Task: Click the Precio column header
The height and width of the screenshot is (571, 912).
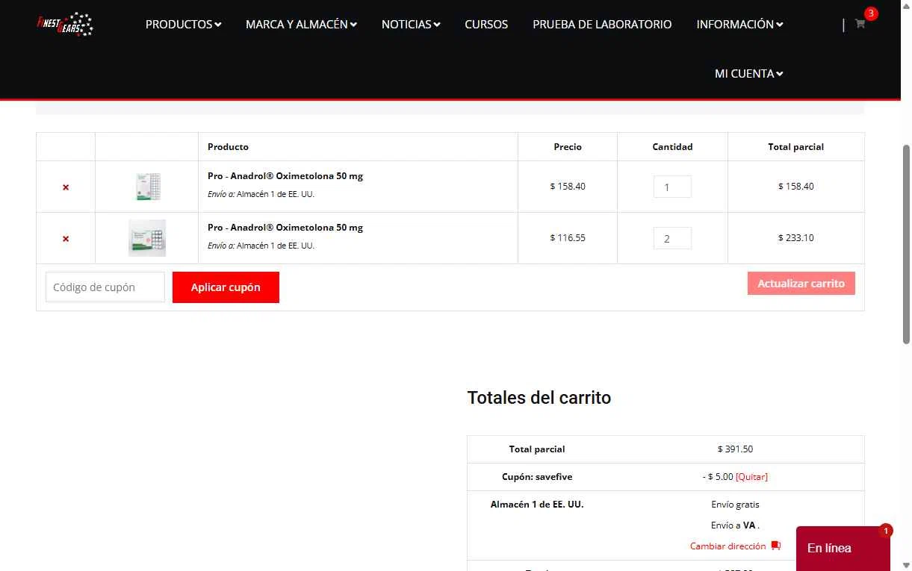Action: [568, 147]
